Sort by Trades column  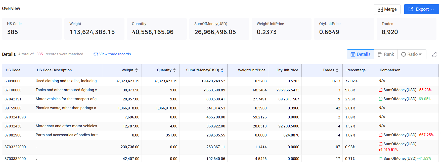[x=337, y=70]
